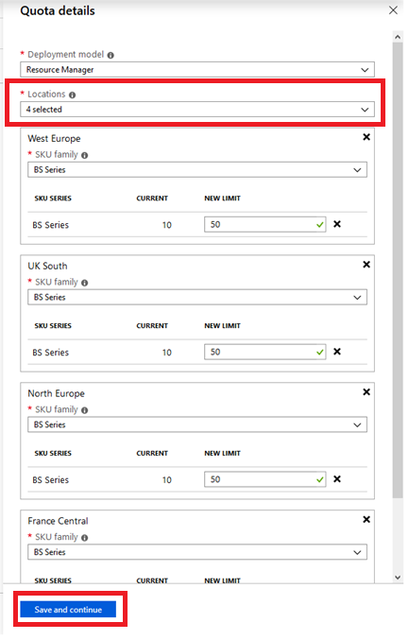Screen dimensions: 409x640
Task: Click the West Europe new limit field
Action: click(265, 224)
